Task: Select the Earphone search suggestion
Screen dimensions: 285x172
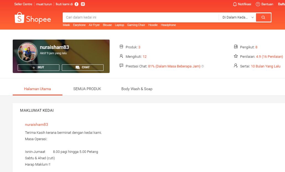Action: pos(79,25)
